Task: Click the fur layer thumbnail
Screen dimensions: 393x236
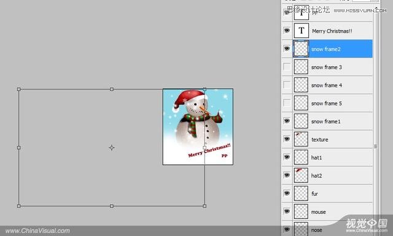Action: coord(301,193)
